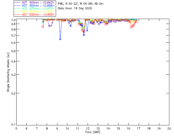Click the AOT 1020nm legend entry
Viewport: 174px width, 139px height.
click(34, 14)
